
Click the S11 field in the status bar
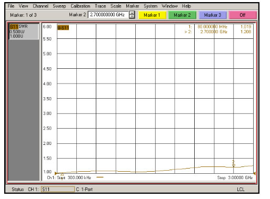pos(58,190)
